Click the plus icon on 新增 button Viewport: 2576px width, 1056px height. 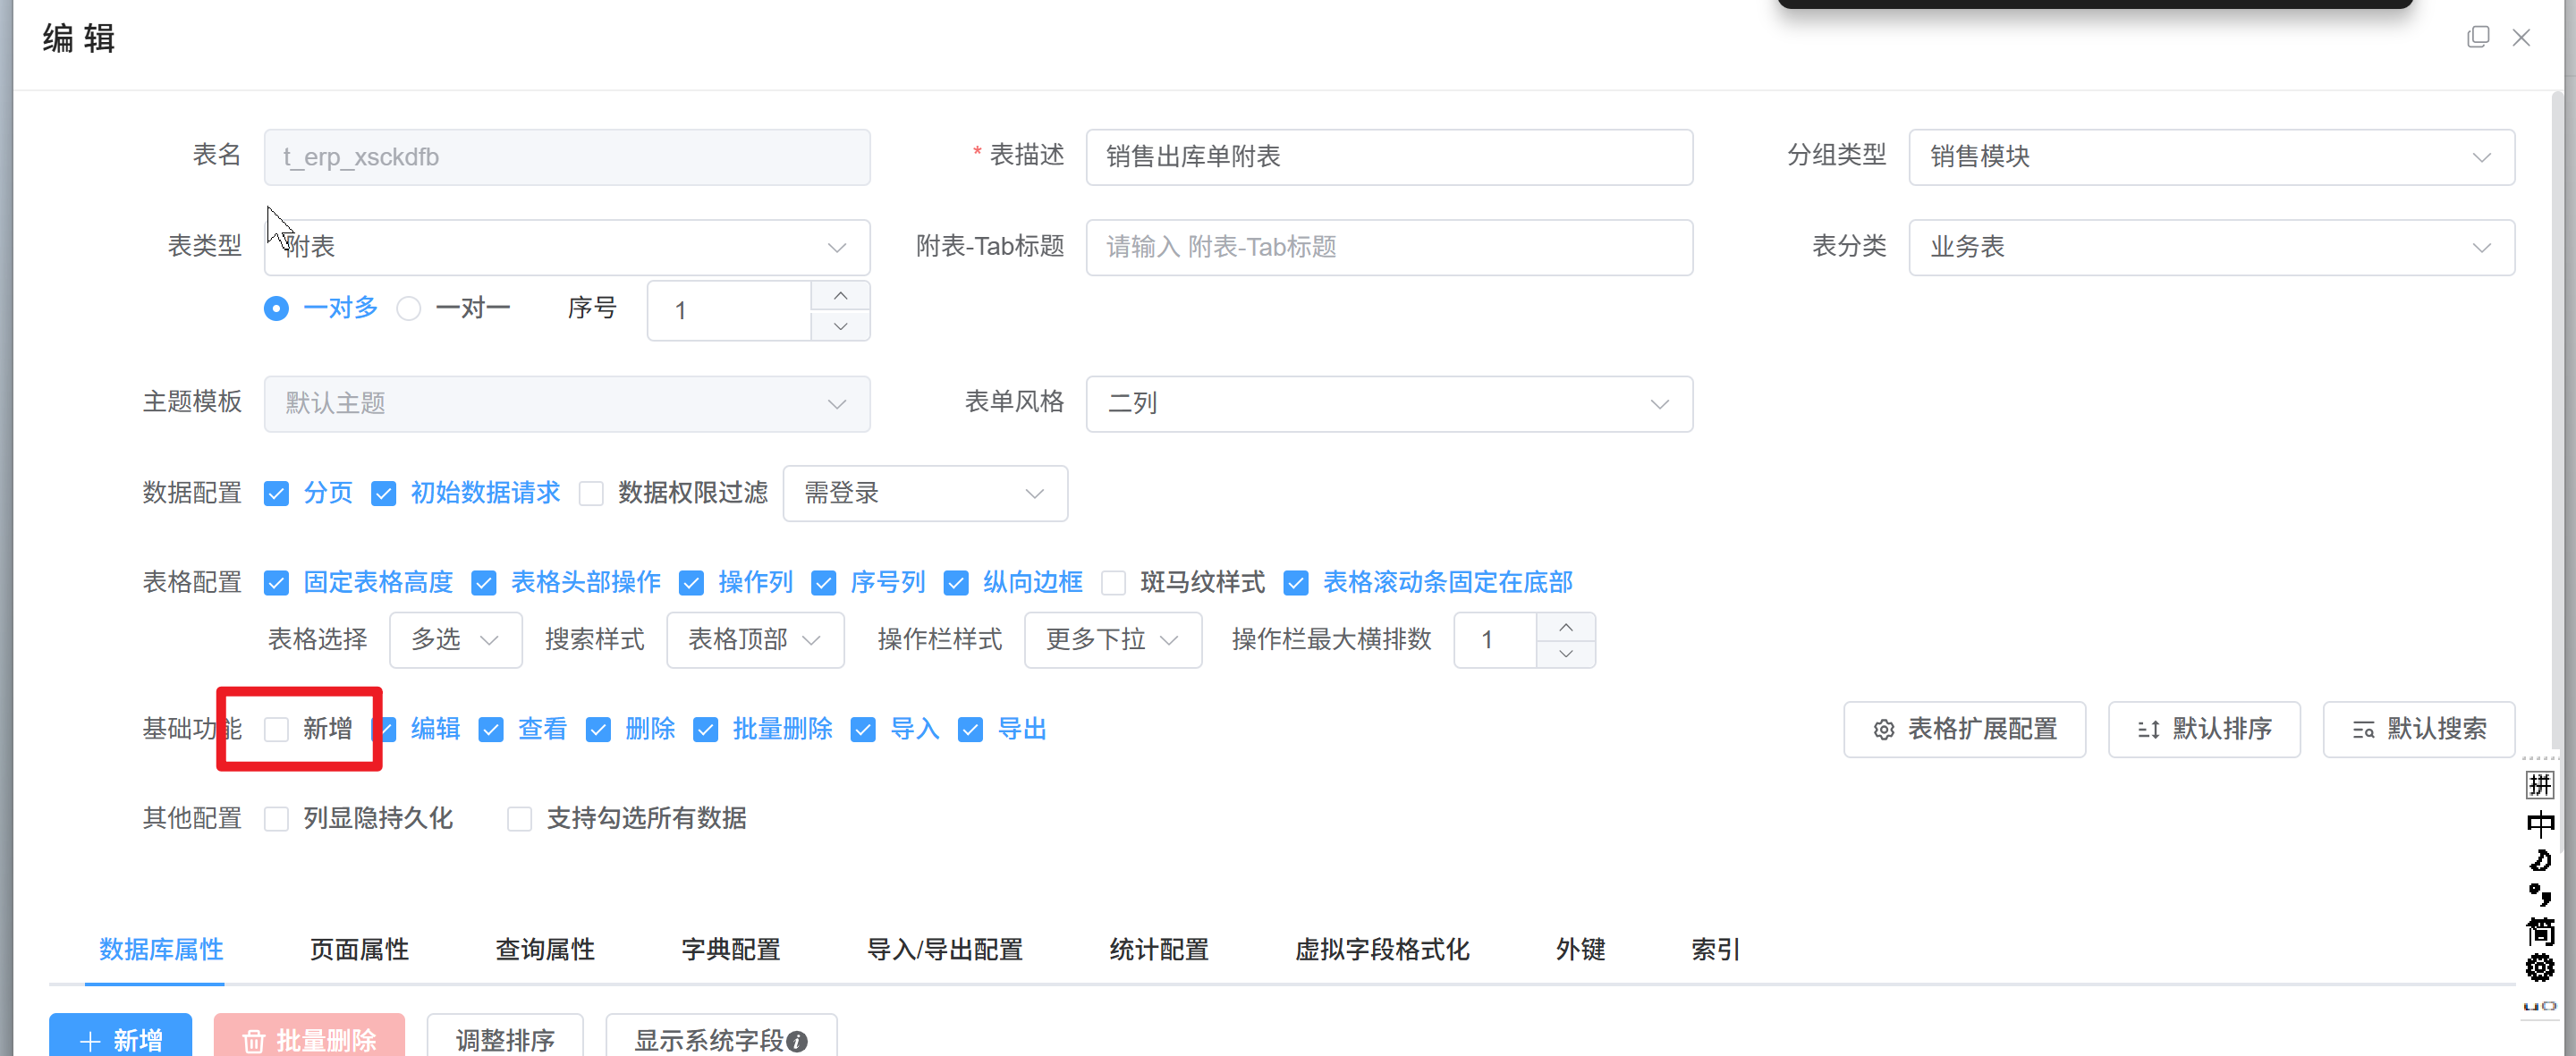click(90, 1041)
